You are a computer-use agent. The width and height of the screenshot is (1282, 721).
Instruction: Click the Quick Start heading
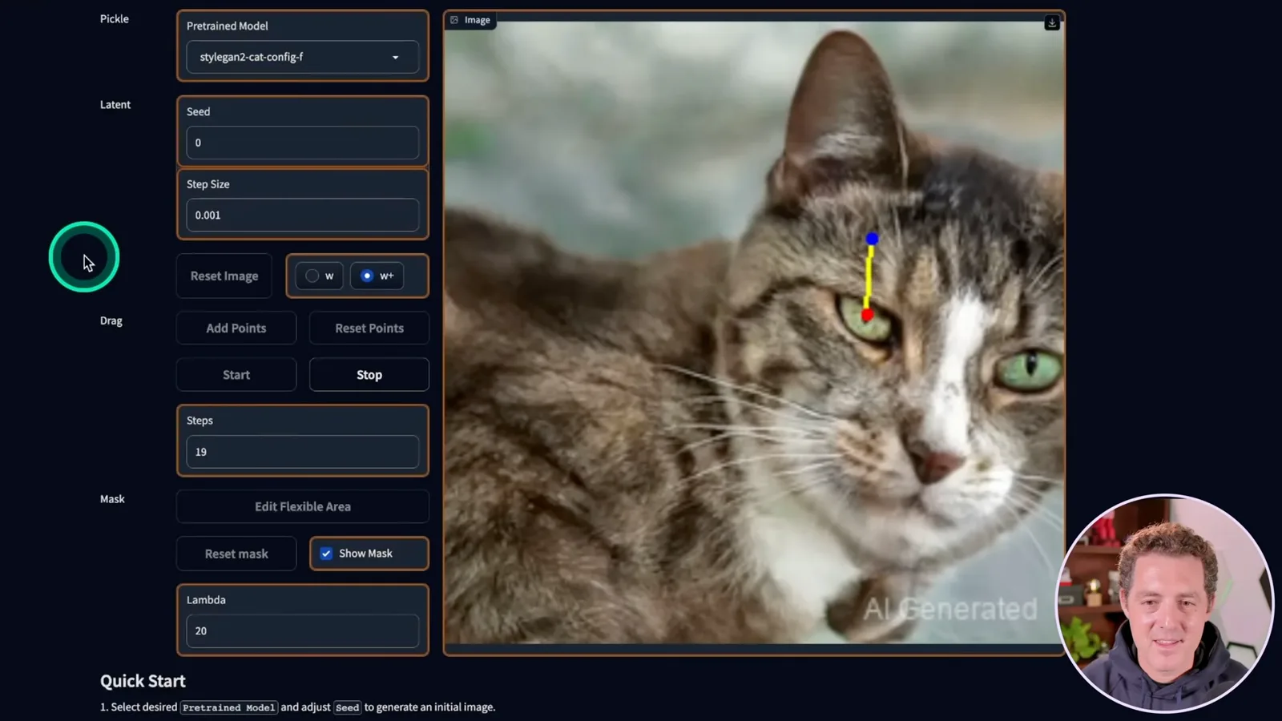tap(143, 681)
